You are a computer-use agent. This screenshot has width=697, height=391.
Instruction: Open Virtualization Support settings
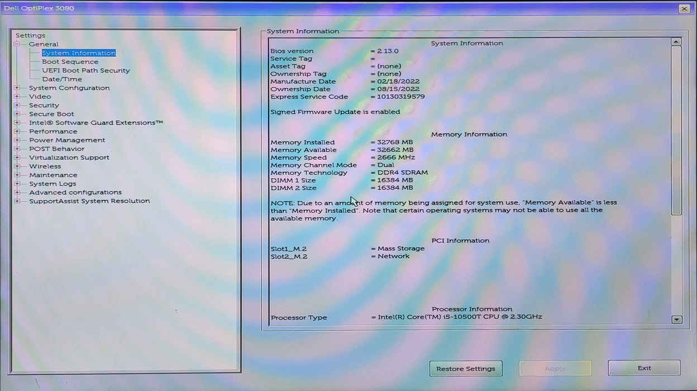pyautogui.click(x=69, y=158)
